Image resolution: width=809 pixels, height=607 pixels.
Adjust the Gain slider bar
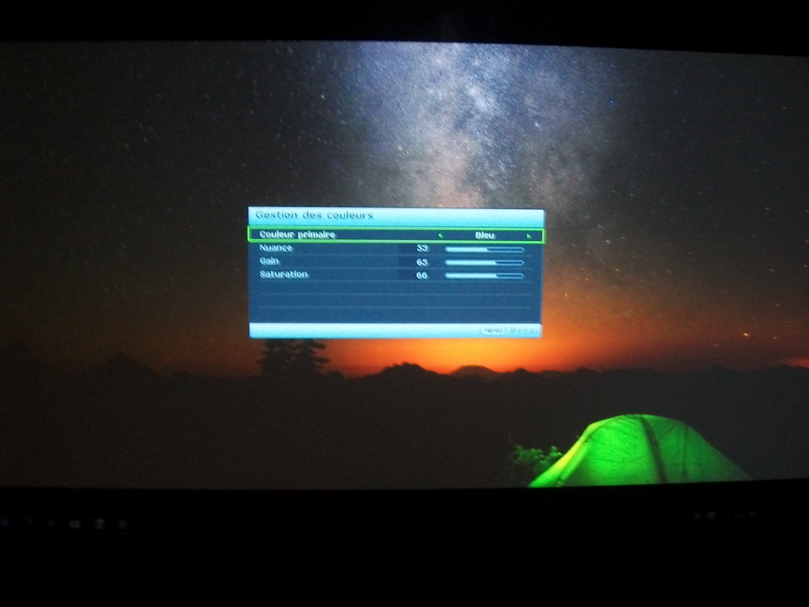484,262
